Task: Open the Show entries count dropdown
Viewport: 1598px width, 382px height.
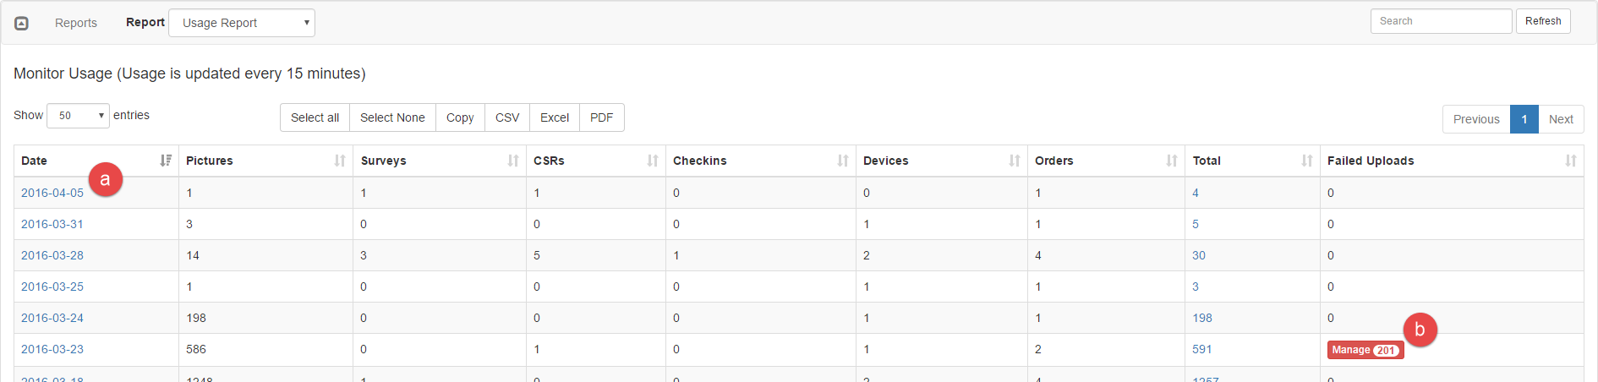Action: point(78,116)
